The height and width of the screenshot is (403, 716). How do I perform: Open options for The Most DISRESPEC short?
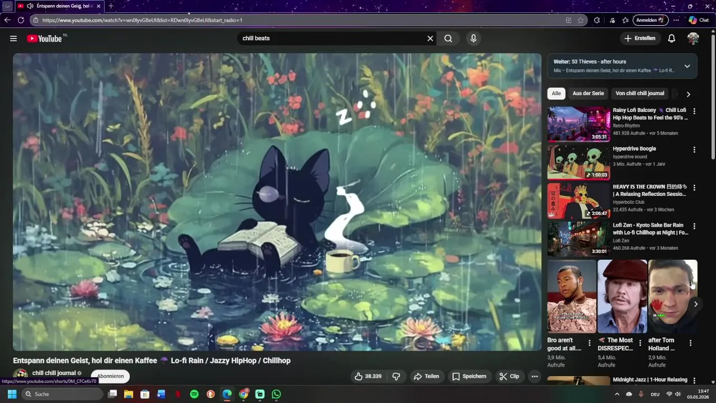pos(640,343)
